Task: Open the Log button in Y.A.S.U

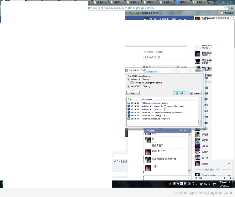Action: tap(133, 93)
